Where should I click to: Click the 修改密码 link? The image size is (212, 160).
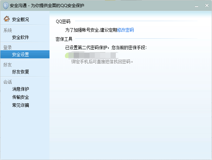click(x=125, y=30)
